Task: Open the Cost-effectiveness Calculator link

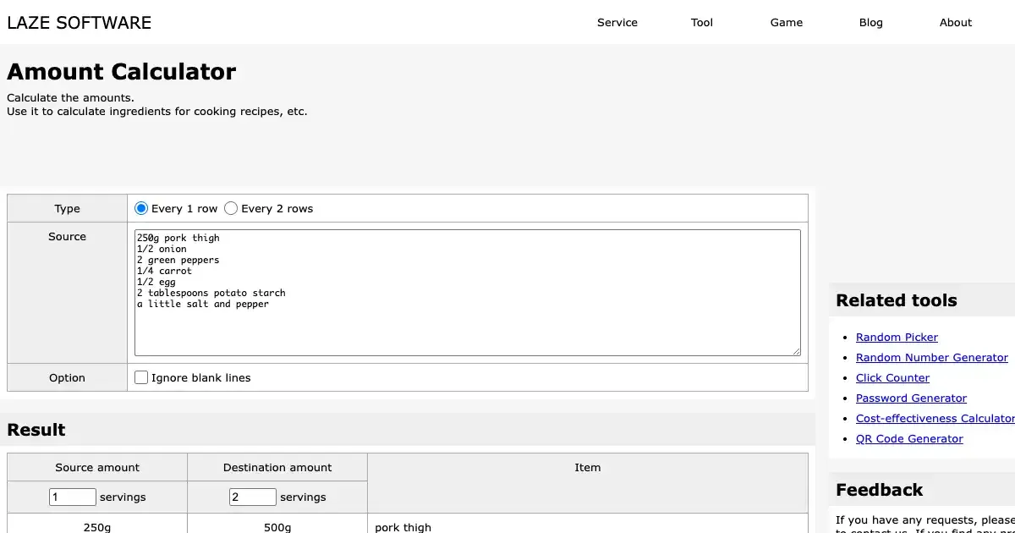Action: [x=935, y=418]
